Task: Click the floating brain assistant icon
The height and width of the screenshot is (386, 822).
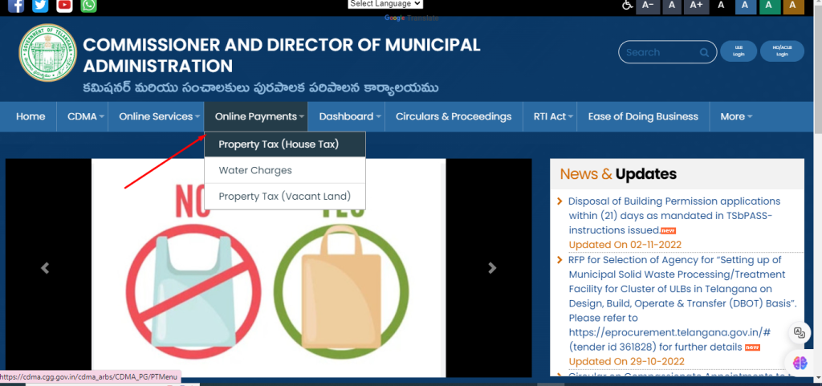Action: 800,363
